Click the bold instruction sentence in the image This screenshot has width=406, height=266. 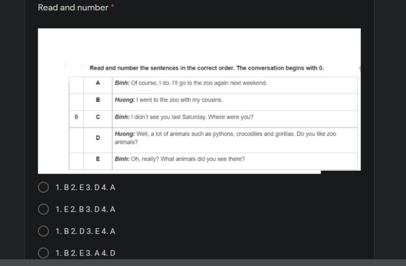pyautogui.click(x=207, y=68)
